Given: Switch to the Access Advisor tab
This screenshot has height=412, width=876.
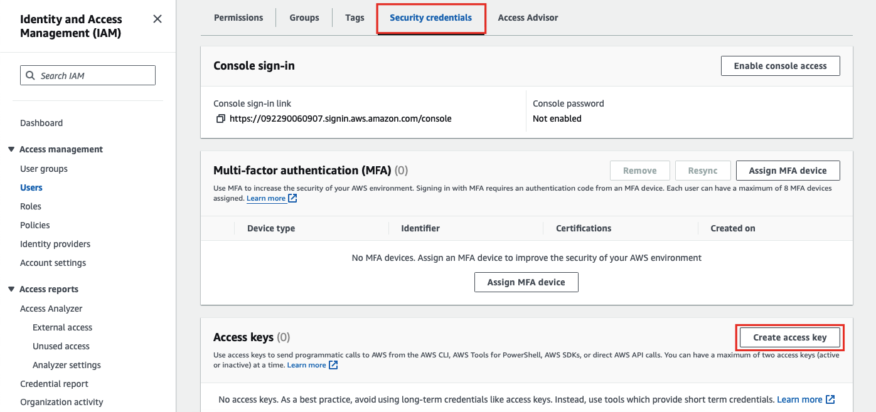Looking at the screenshot, I should 528,18.
